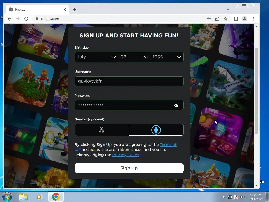Open the birthday day dropdown showing 08
The image size is (269, 202).
click(134, 57)
